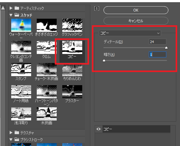Confirm with the OK button
The image size is (180, 146).
tap(136, 10)
